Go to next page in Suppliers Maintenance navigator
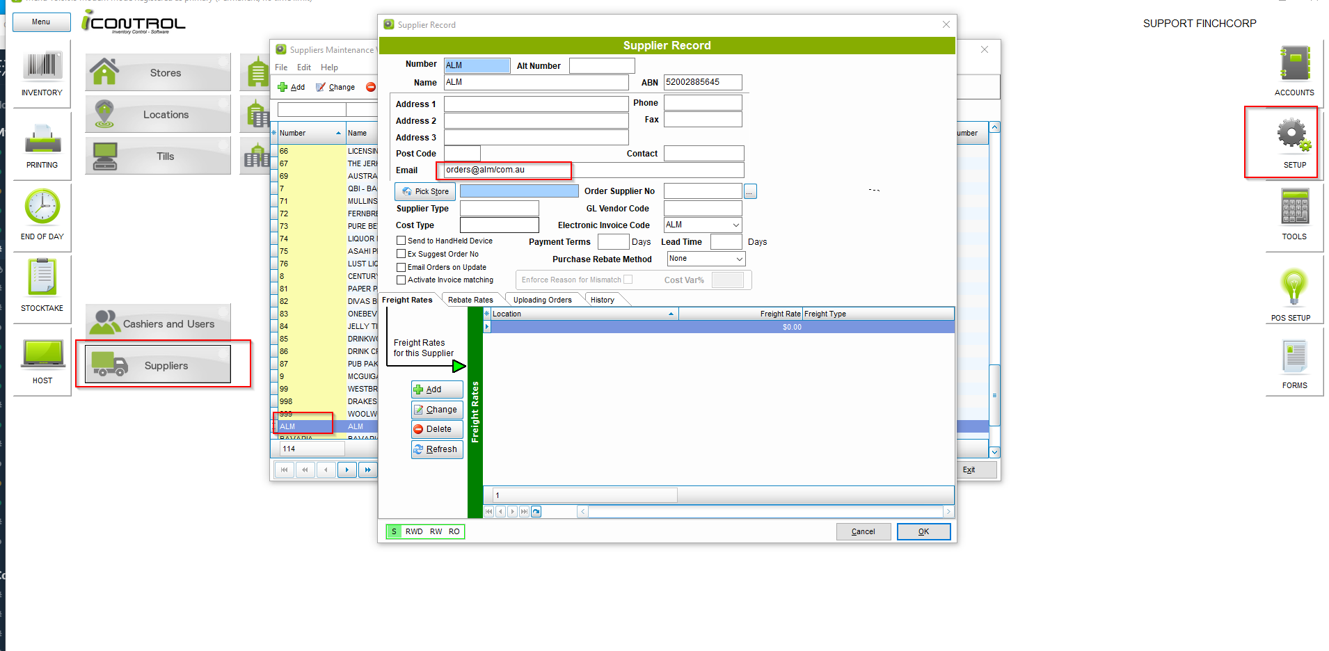The width and height of the screenshot is (1329, 651). pyautogui.click(x=367, y=470)
